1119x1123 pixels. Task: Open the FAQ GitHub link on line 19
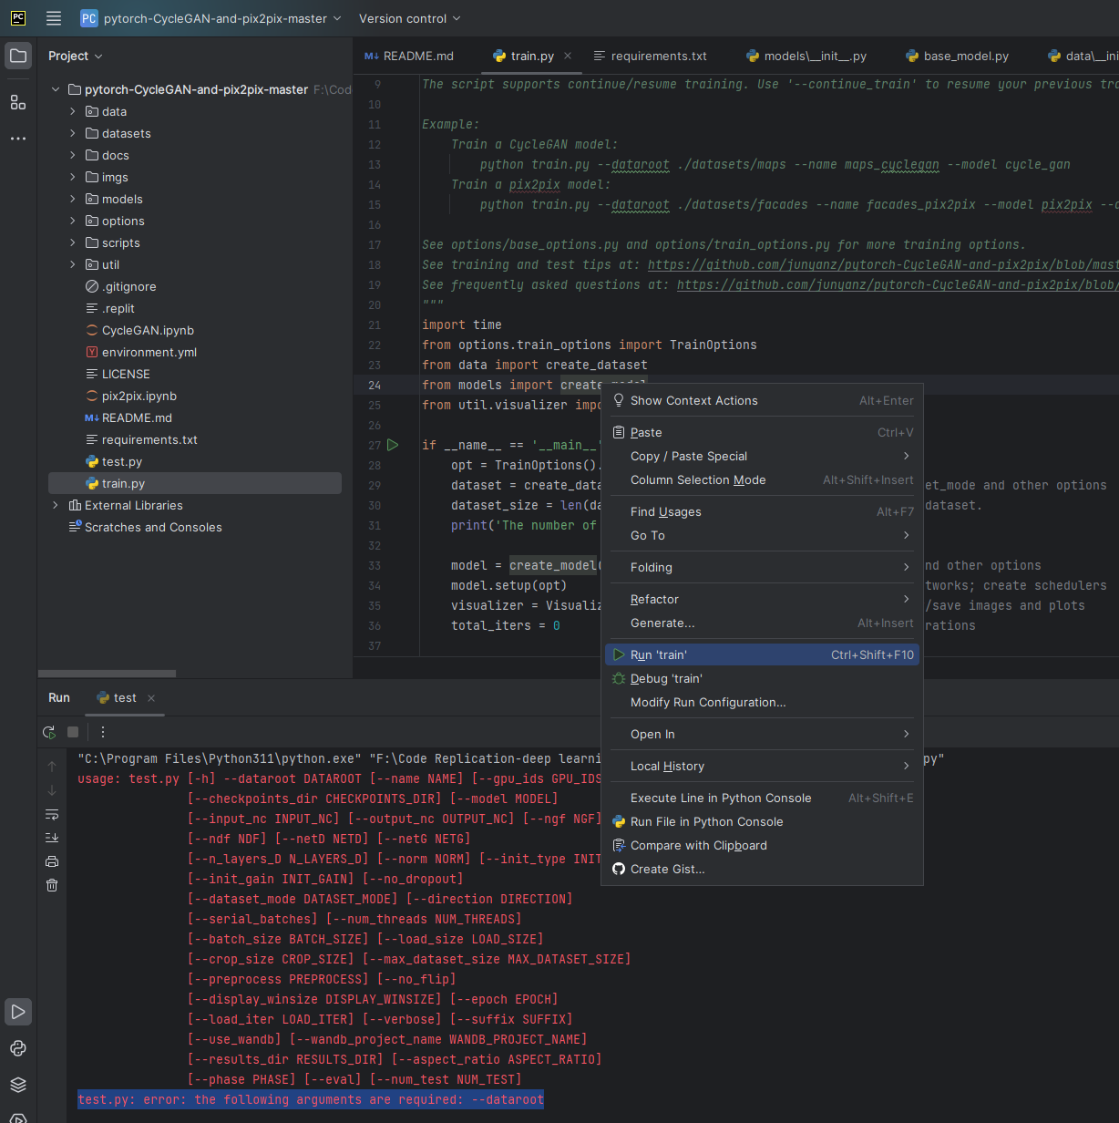tap(898, 284)
